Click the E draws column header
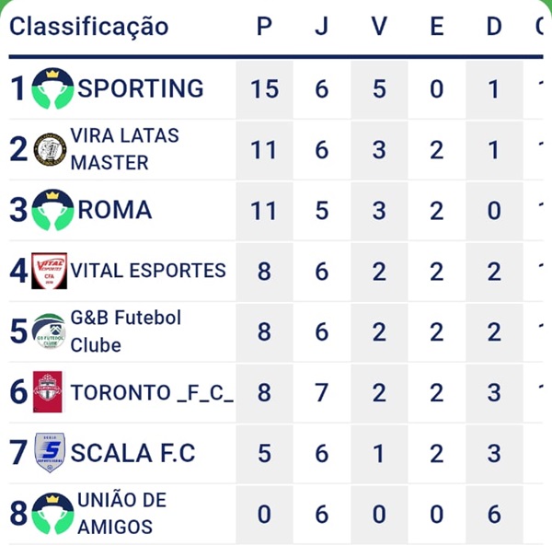This screenshot has width=552, height=557. [437, 27]
